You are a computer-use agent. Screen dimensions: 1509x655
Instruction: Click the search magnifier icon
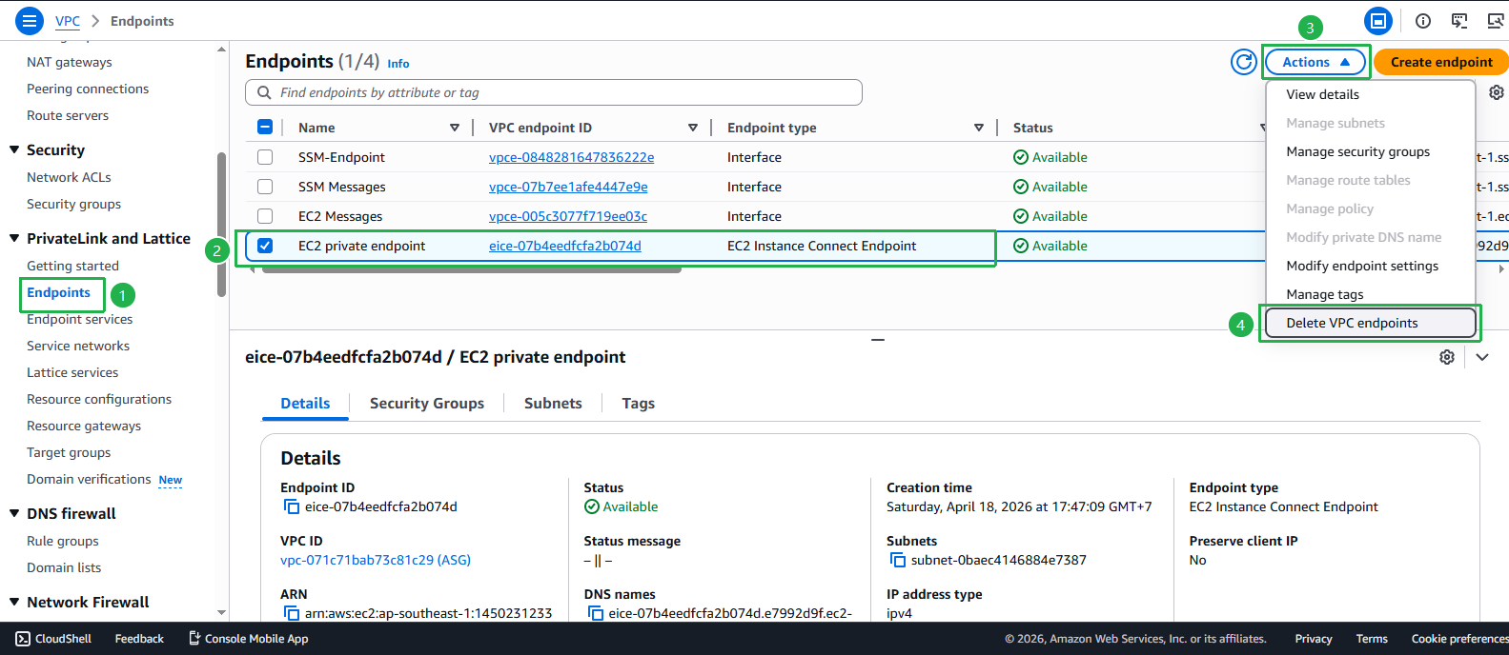263,92
